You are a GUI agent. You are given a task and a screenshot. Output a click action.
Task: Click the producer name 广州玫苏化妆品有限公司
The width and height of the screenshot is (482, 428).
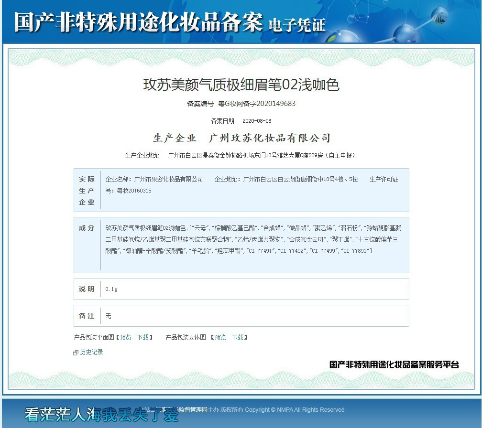click(x=270, y=138)
